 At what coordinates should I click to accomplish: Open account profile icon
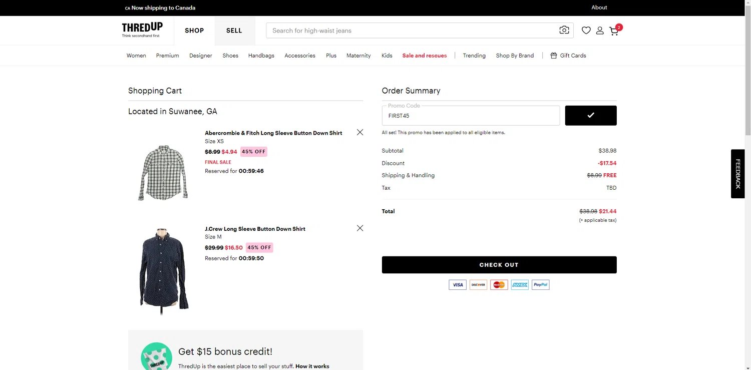(x=600, y=31)
